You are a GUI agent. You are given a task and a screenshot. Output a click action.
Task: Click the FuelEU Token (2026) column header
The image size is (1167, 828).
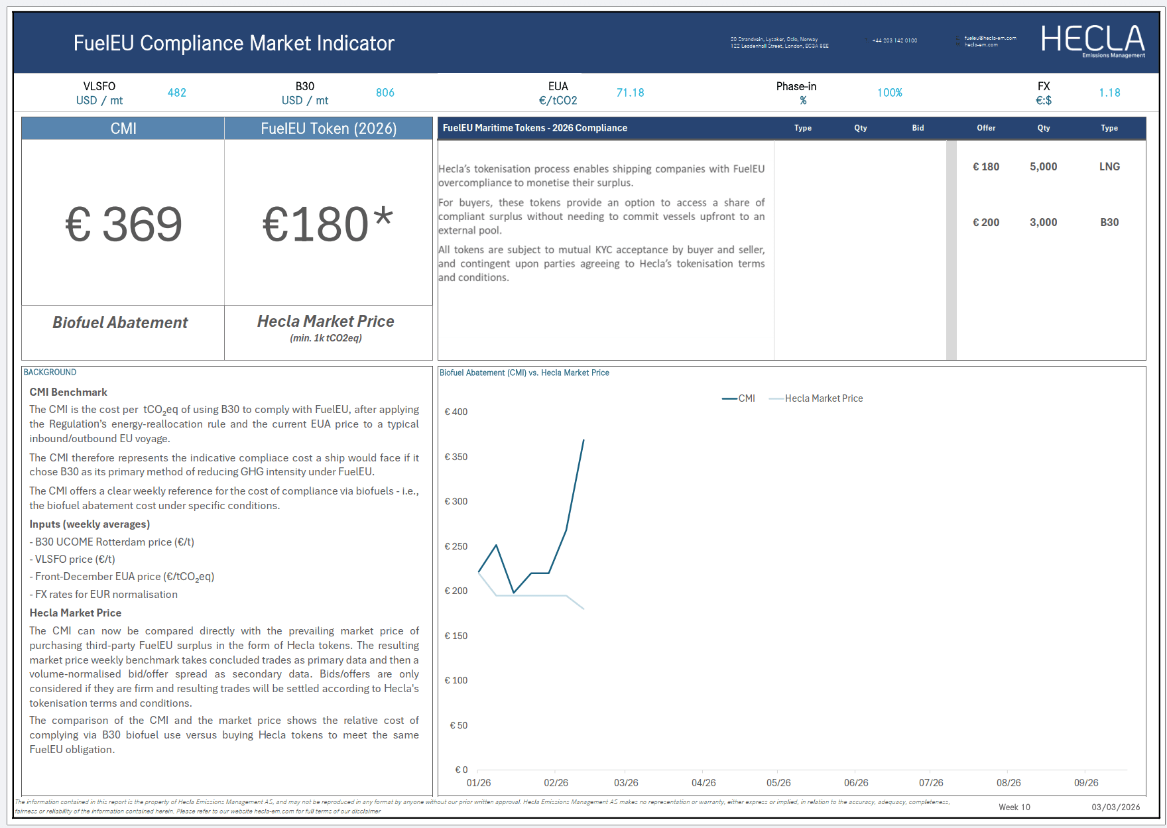(x=329, y=129)
